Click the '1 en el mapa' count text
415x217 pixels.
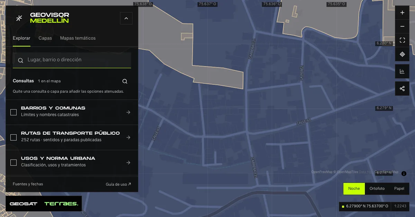49,81
